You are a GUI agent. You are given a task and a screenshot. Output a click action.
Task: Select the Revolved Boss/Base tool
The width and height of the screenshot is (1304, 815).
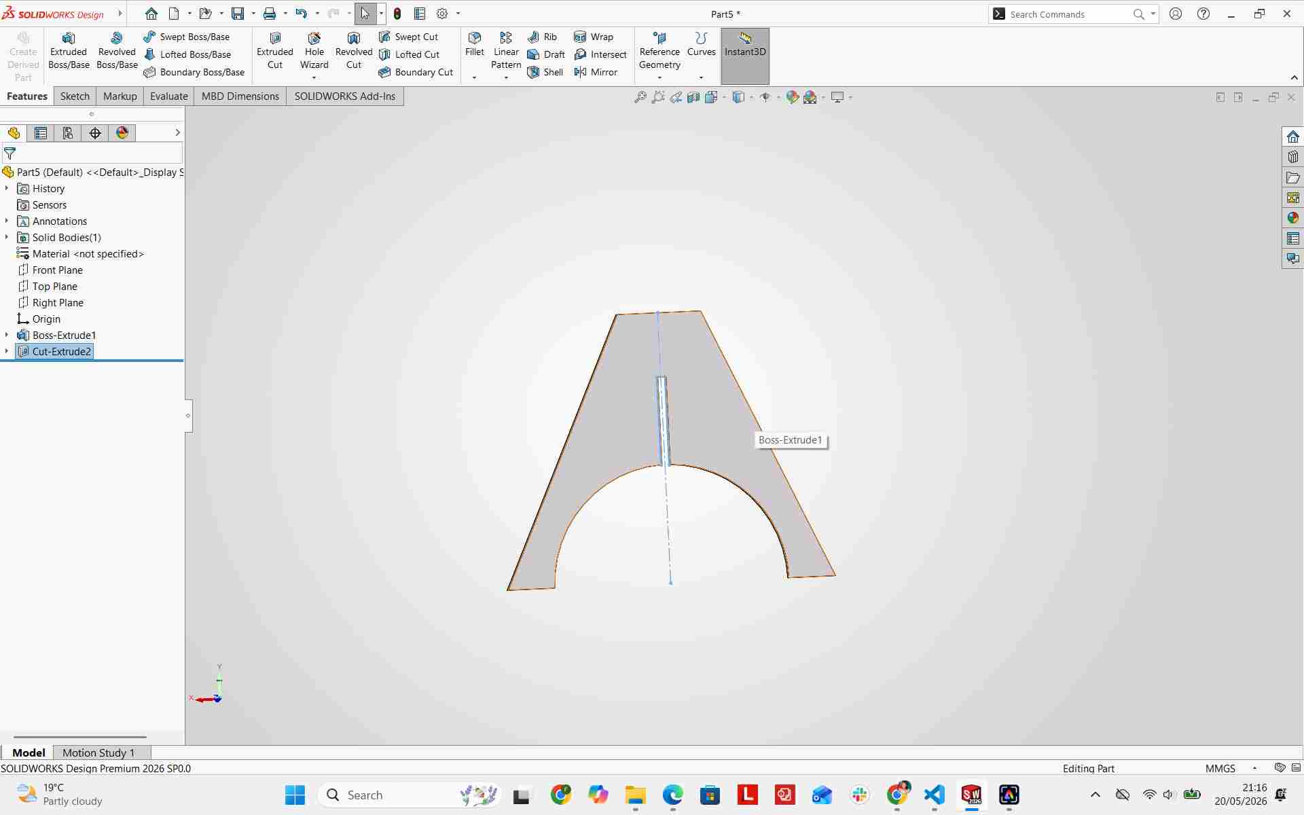click(117, 51)
